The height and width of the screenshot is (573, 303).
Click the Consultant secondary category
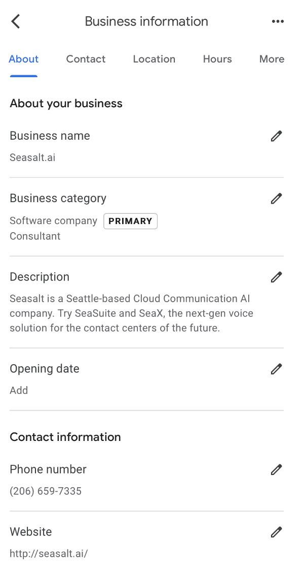[x=35, y=236]
